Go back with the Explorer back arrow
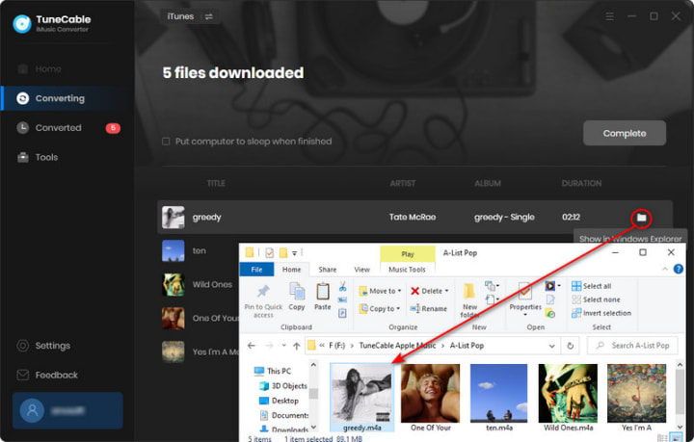Viewport: 694px width, 442px height. pyautogui.click(x=252, y=346)
